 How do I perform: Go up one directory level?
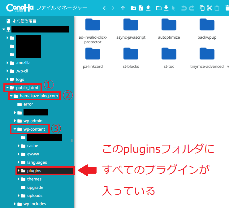(123, 8)
